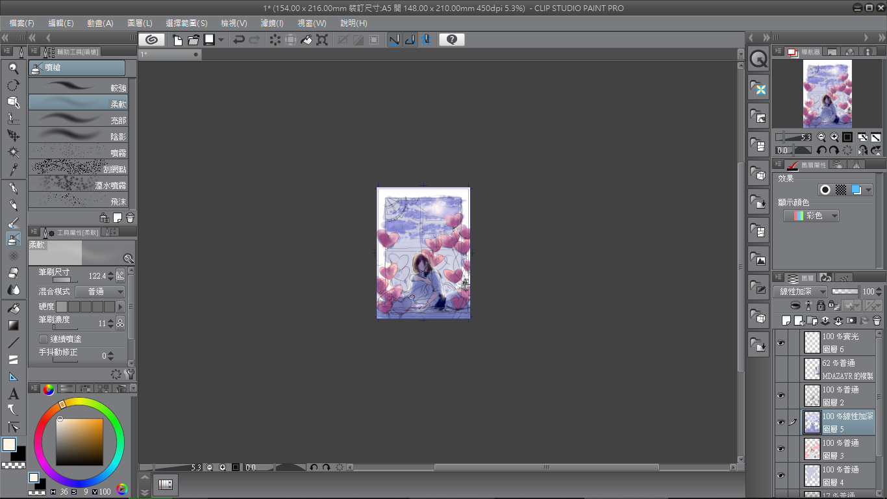Choose the 較強 airbrush sub tool
The width and height of the screenshot is (887, 499).
coord(78,86)
